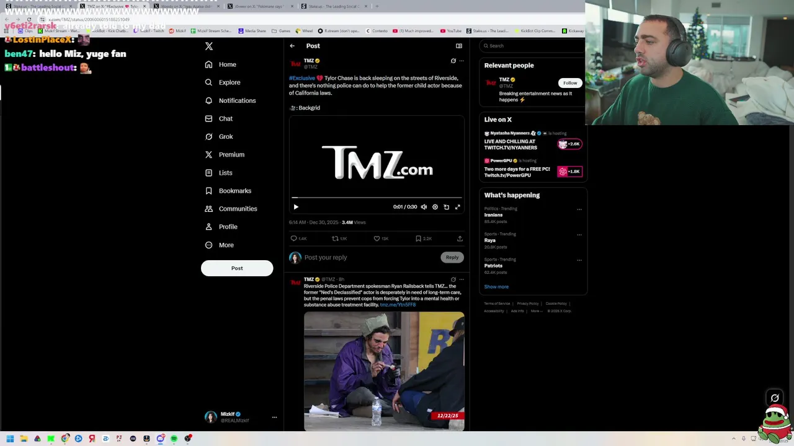Open the Terms of Service link
794x446 pixels.
point(497,304)
